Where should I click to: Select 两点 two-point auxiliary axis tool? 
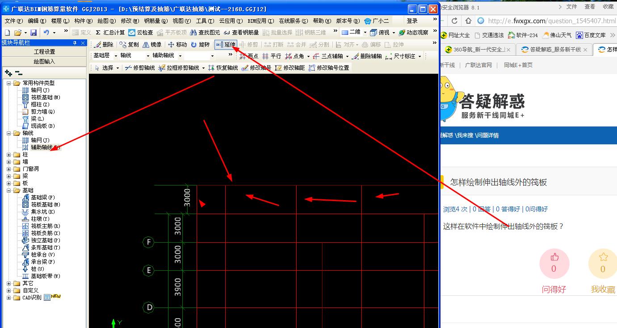pos(249,56)
